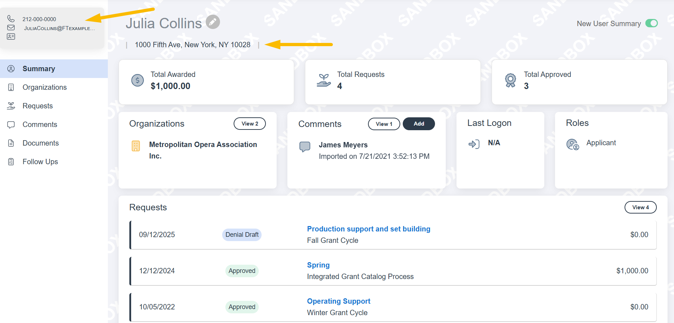Click the envelope email icon
The image size is (674, 323).
(11, 28)
